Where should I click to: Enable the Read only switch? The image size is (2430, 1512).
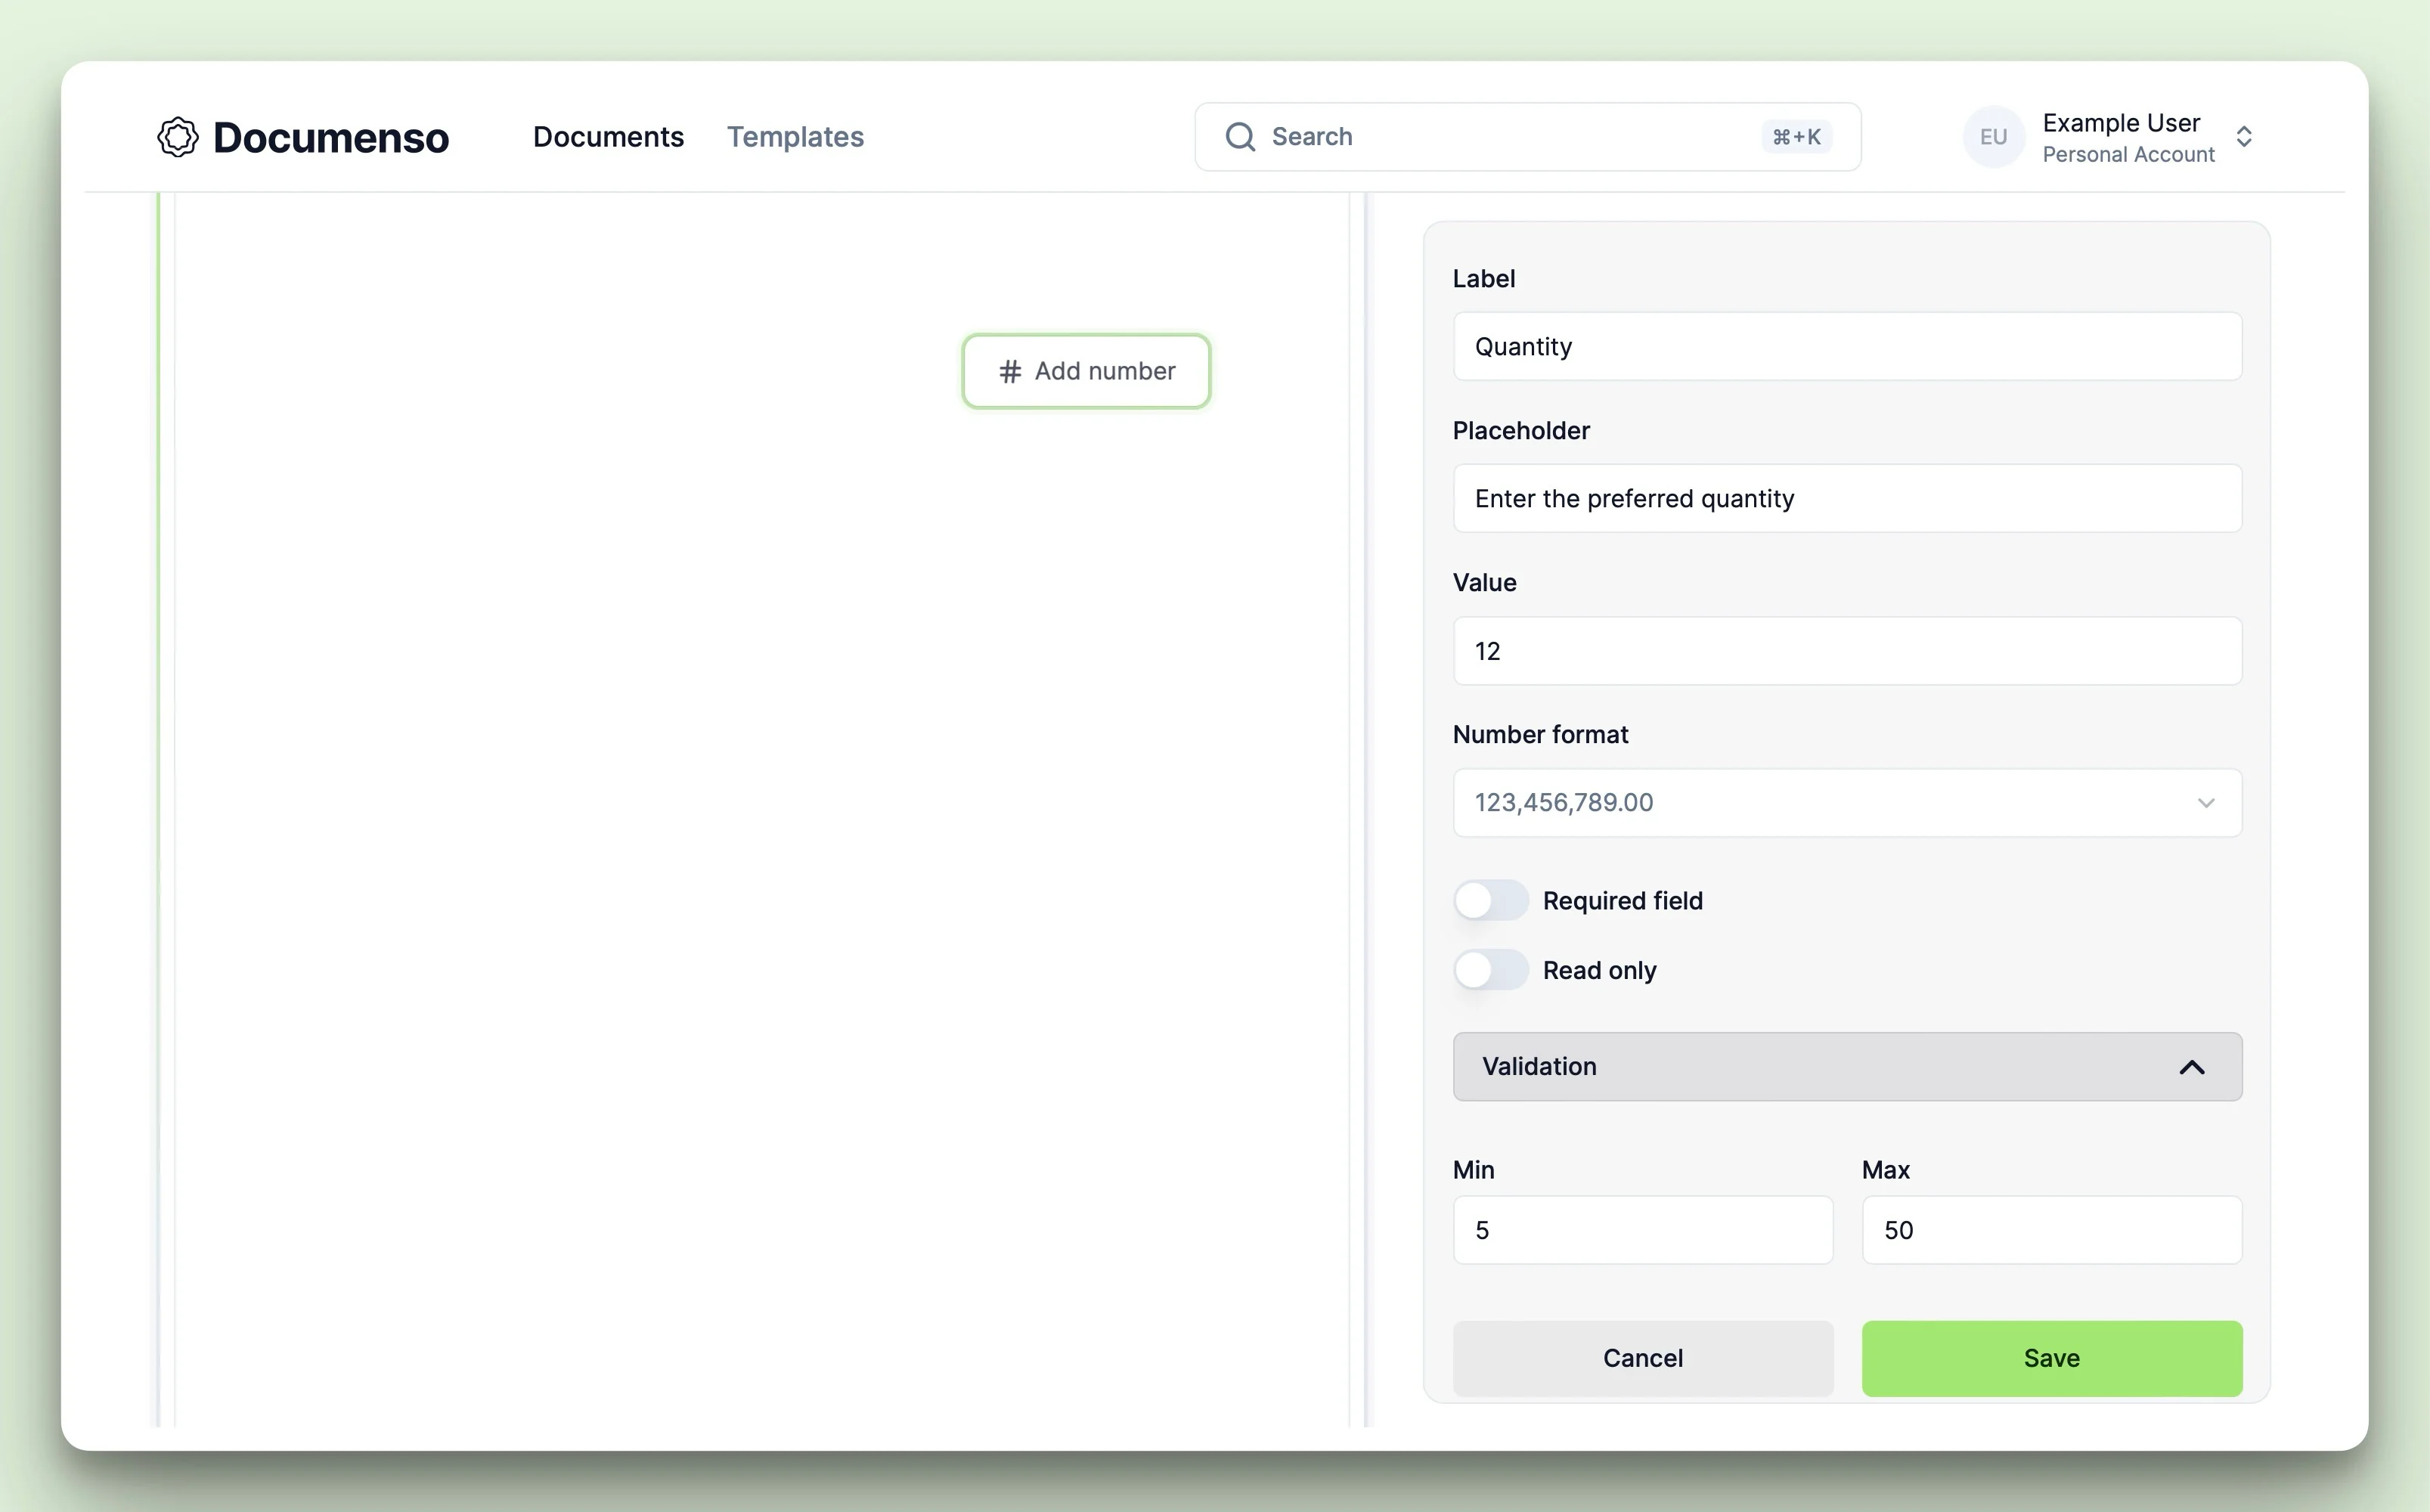click(x=1490, y=969)
